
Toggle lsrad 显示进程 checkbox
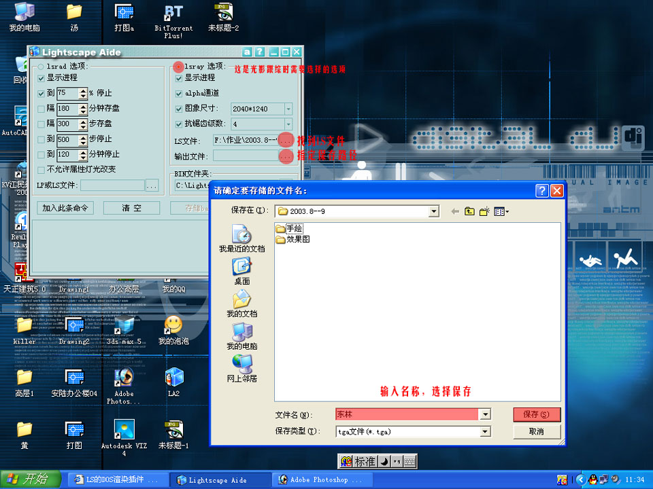[41, 78]
